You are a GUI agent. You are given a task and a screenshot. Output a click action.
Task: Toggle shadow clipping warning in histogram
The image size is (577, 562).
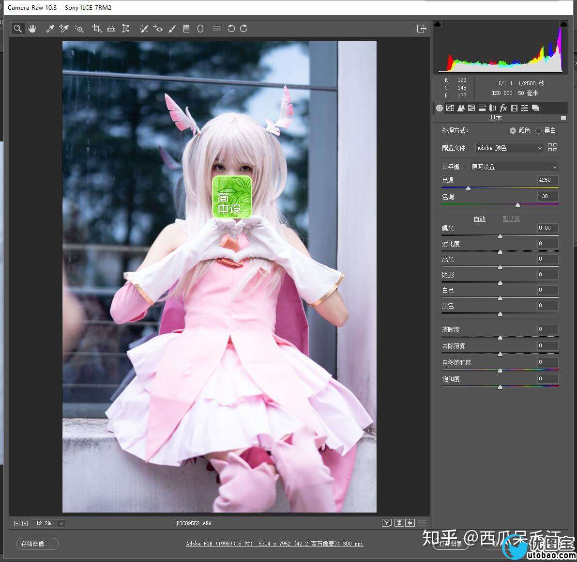point(437,24)
